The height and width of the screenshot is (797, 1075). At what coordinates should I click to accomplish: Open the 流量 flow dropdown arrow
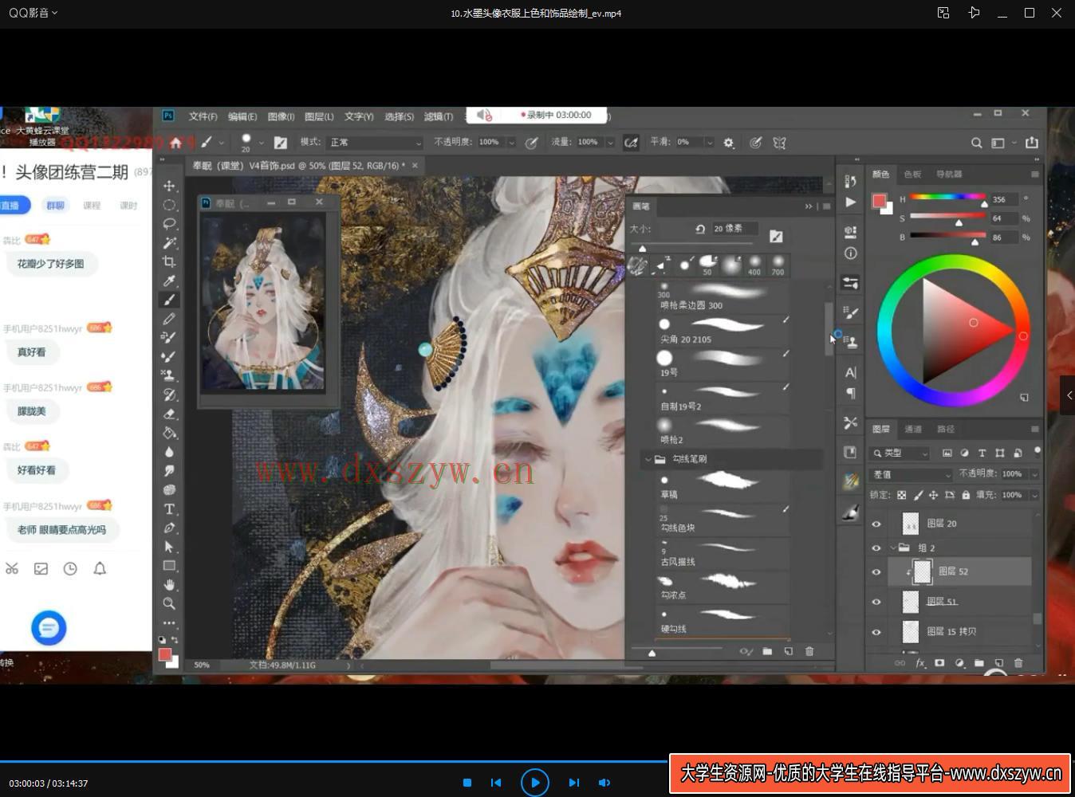click(x=610, y=143)
